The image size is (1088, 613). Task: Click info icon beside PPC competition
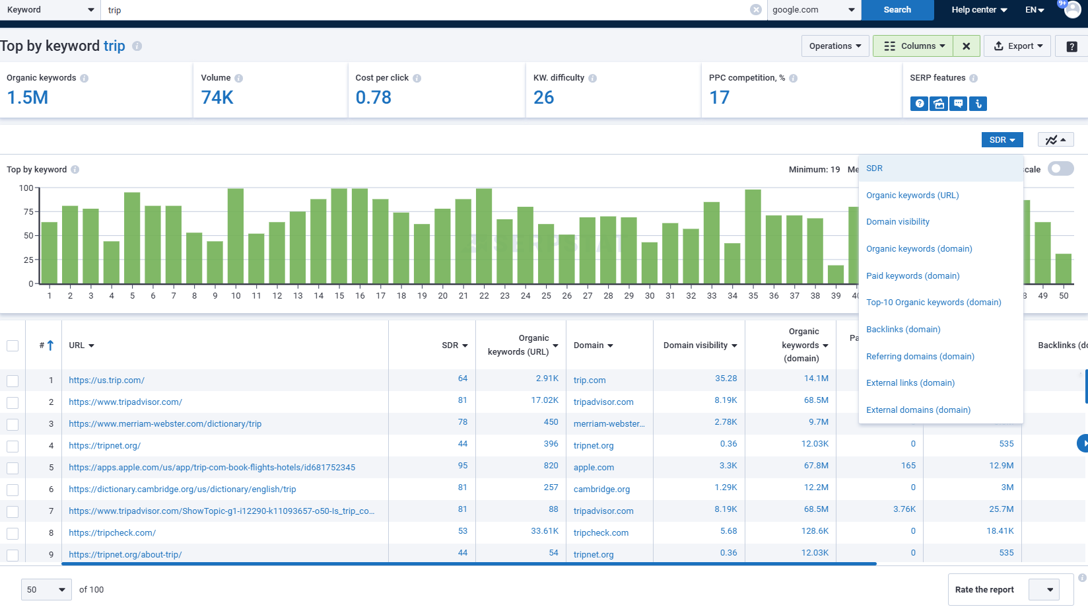tap(794, 78)
